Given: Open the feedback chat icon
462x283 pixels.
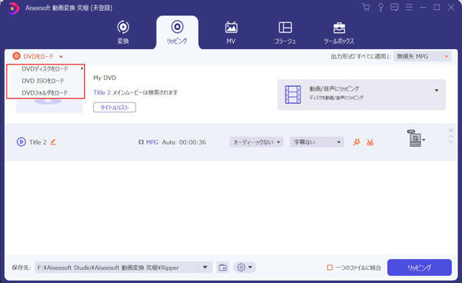Looking at the screenshot, I should [394, 8].
